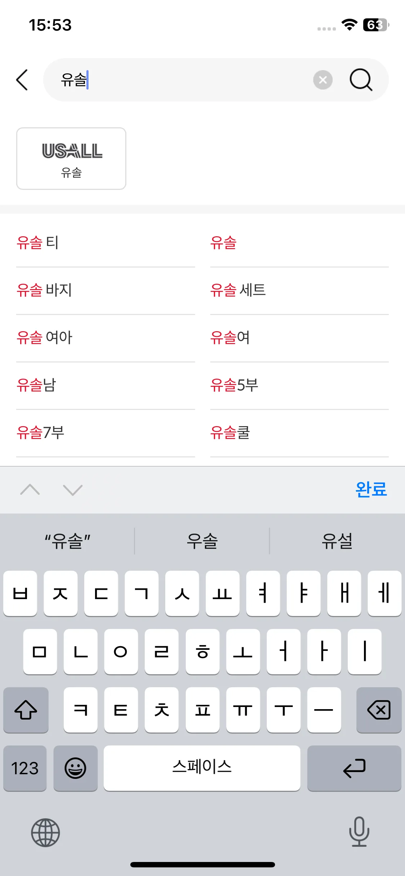Select the suggestion 유솔 바지
This screenshot has height=876, width=405.
44,290
